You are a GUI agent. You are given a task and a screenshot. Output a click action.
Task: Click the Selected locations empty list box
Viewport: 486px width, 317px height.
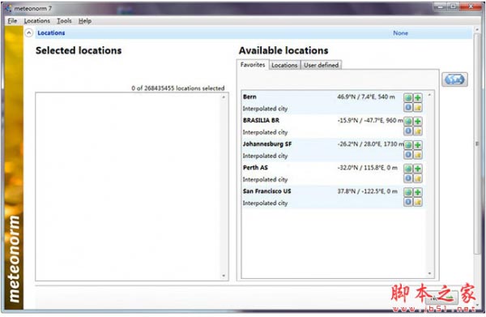[x=132, y=186]
